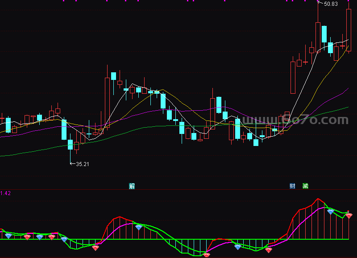
Task: Click the rightmost blue diamond in indicator panel
Action: tap(330, 212)
